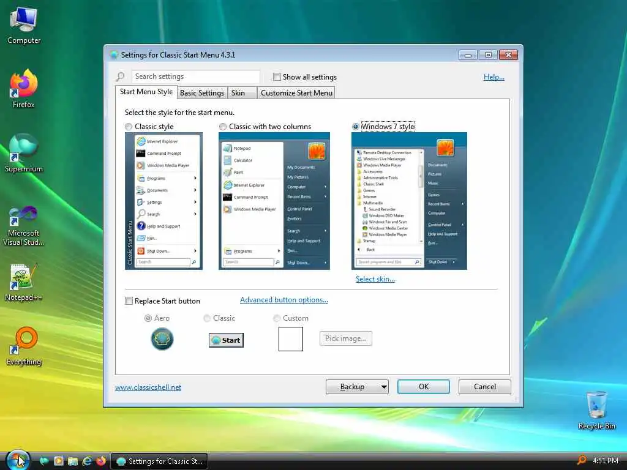627x470 pixels.
Task: Select the Classic start button radio option
Action: [207, 318]
